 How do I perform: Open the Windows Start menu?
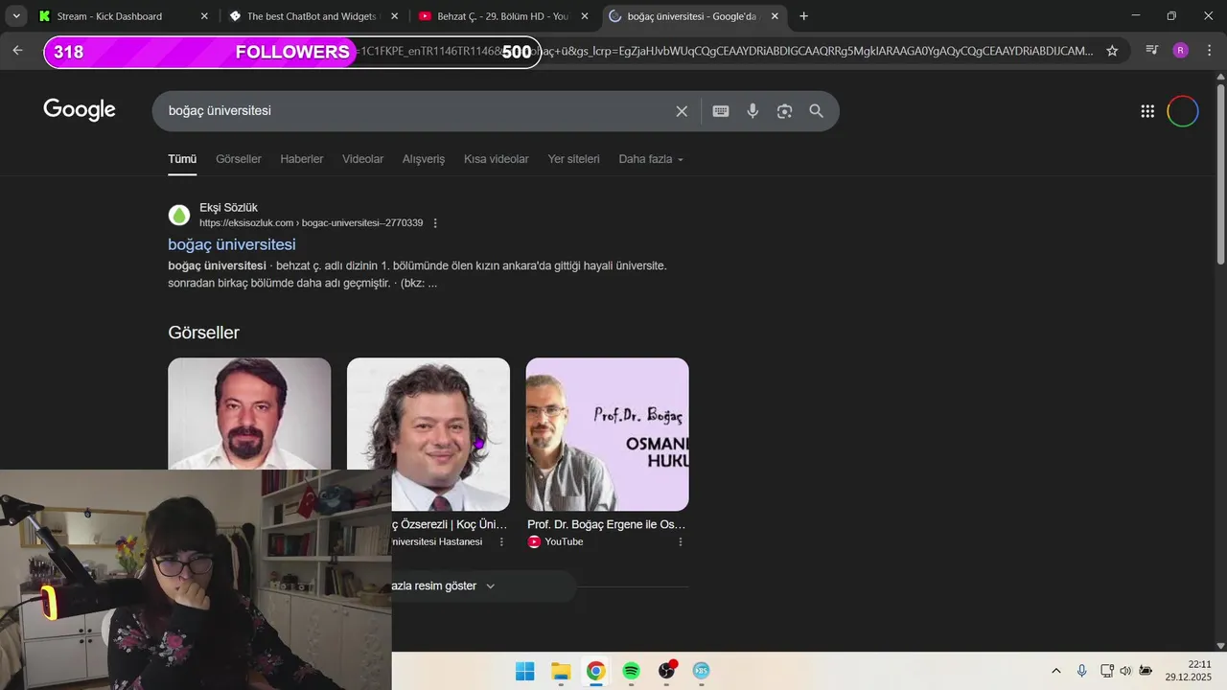pyautogui.click(x=524, y=671)
